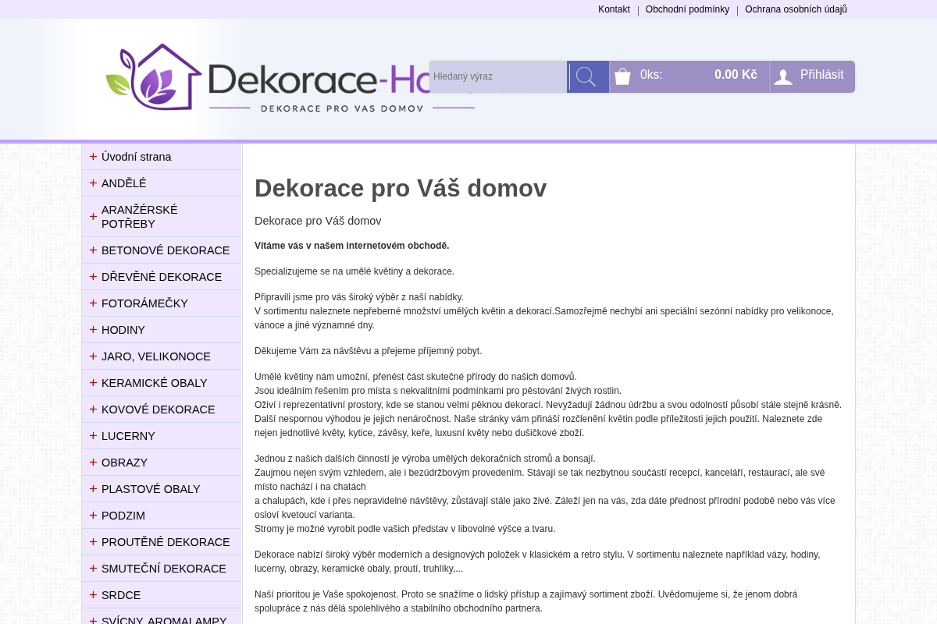Open SVÍCNY, AROMALAMPY category
Screen dimensions: 937x624
162,617
